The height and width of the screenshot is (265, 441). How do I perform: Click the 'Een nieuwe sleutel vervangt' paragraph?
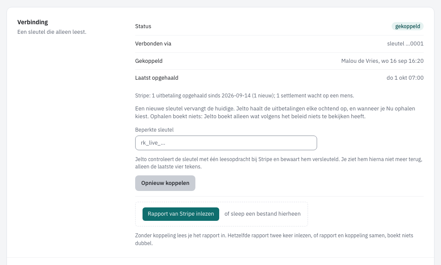[275, 113]
